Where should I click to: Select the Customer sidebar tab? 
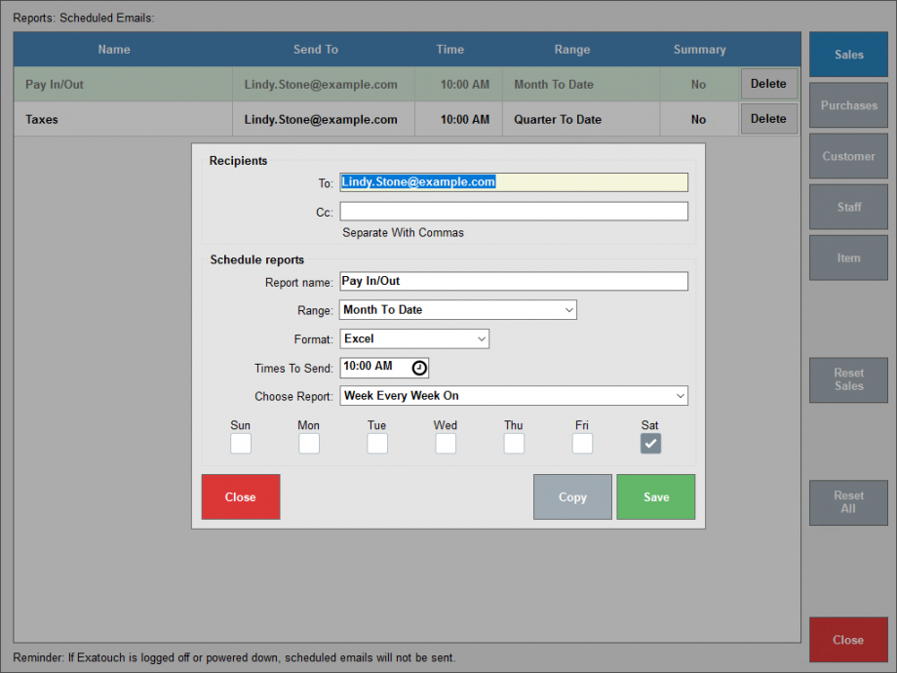(x=848, y=156)
